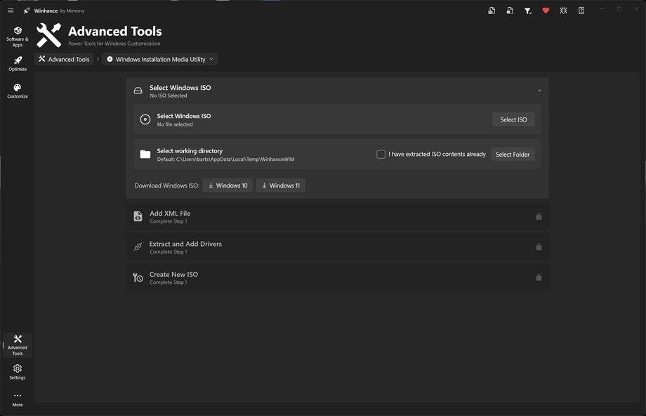Click the Advanced Tools breadcrumb

pos(64,59)
